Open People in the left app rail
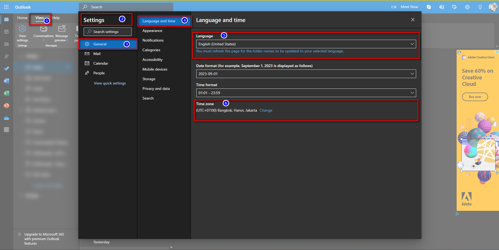Image resolution: width=499 pixels, height=250 pixels. pos(6,44)
